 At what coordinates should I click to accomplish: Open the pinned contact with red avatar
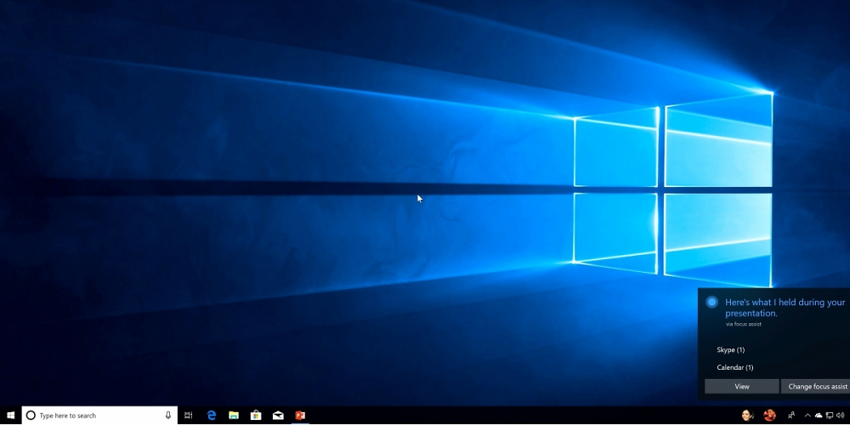(770, 416)
